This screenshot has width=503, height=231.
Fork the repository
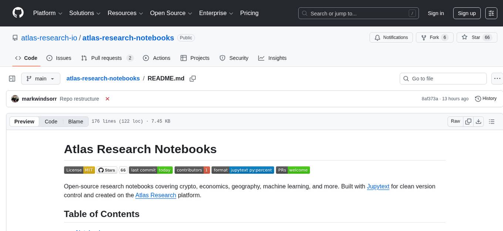434,37
